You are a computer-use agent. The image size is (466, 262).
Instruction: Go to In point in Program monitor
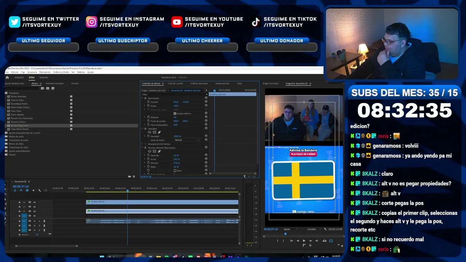coord(291,241)
